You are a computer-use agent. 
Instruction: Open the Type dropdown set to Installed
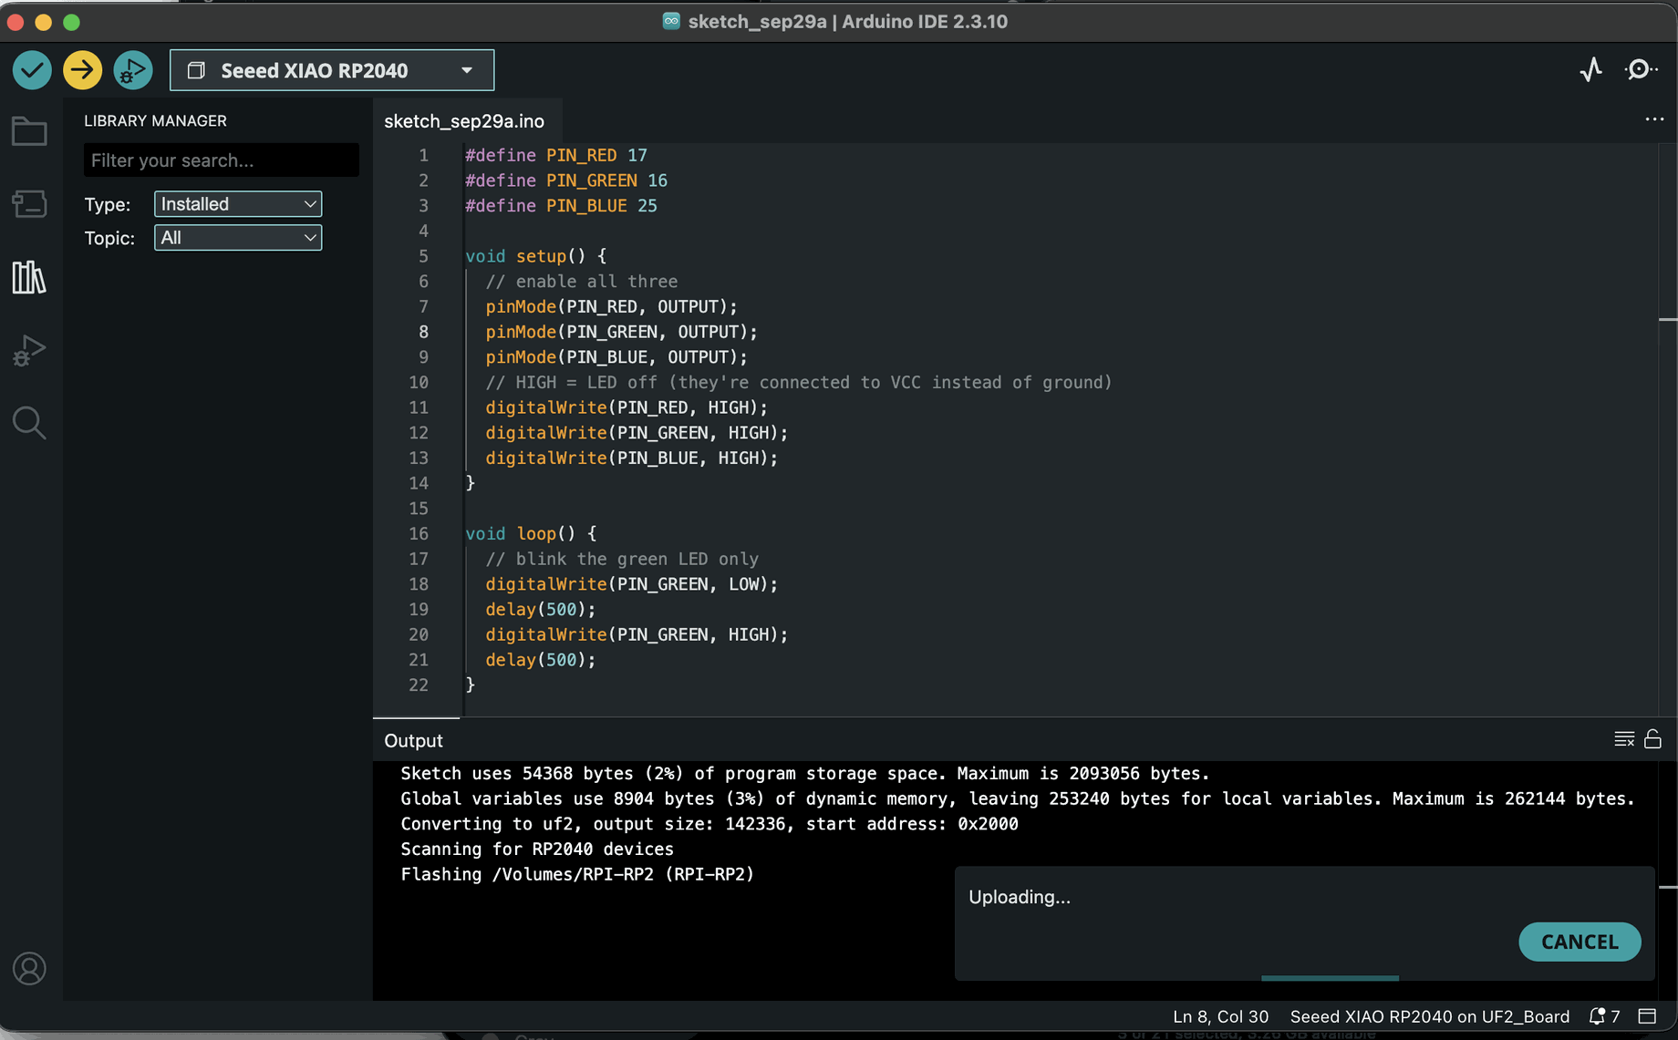[238, 204]
